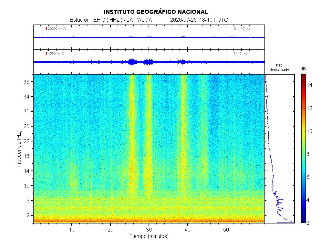This screenshot has width=331, height=248.
Task: Click the [4 15] Hz filter label
Action: (241, 54)
